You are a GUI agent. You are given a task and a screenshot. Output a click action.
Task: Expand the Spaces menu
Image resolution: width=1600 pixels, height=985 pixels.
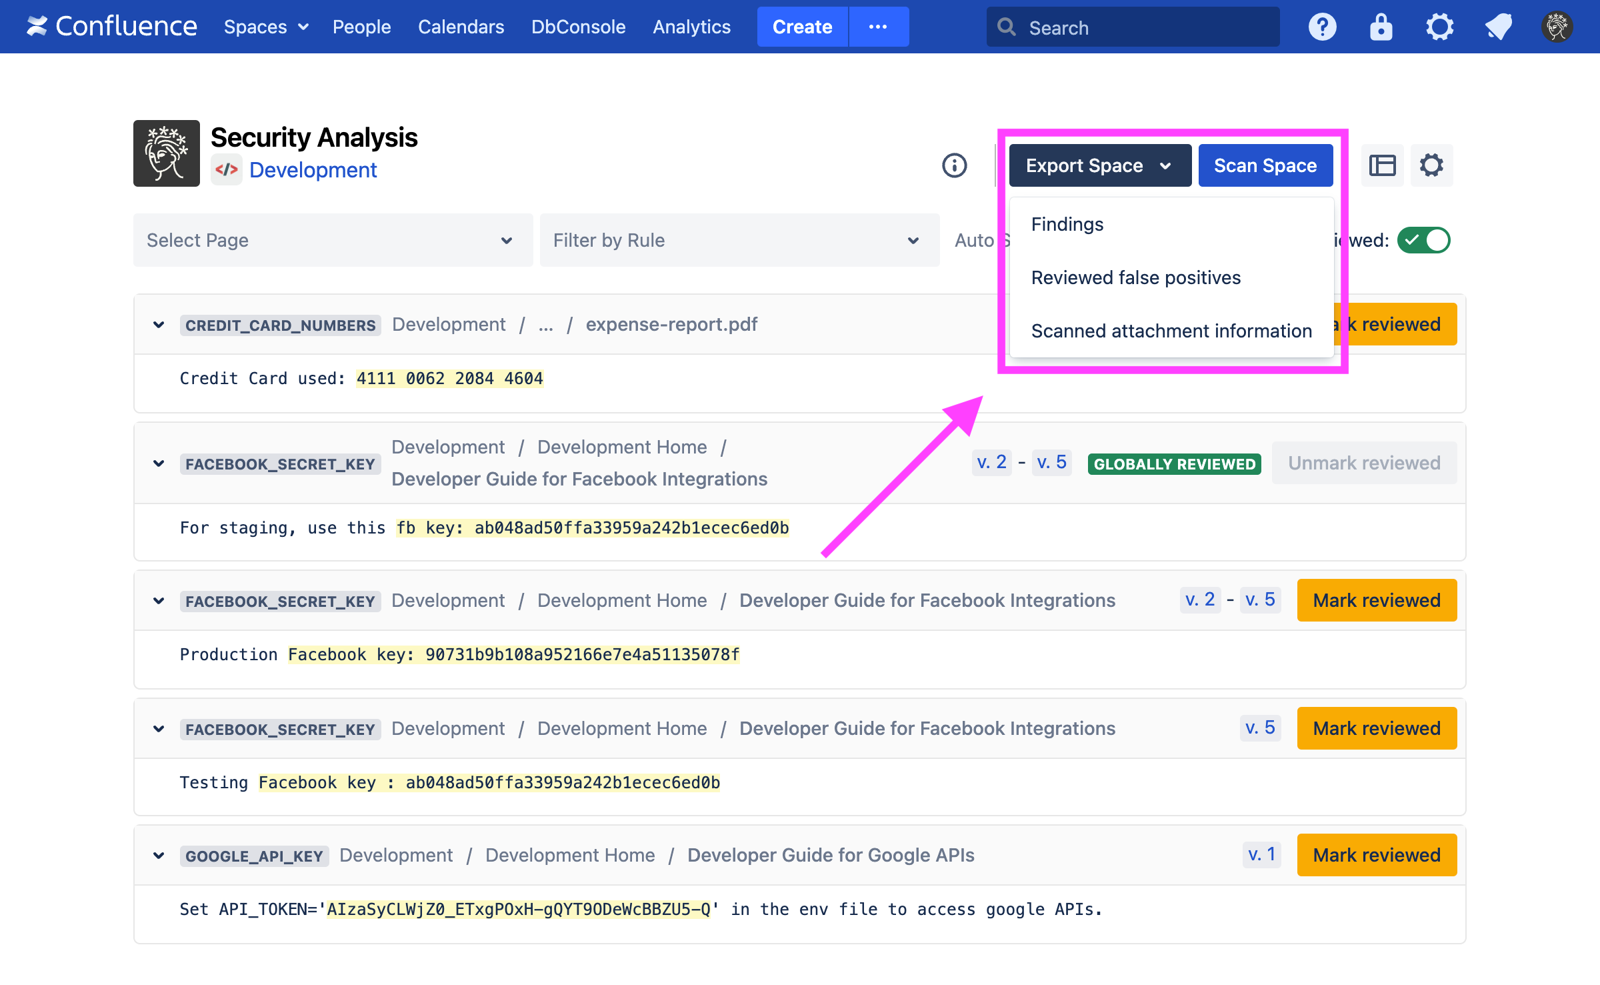265,27
